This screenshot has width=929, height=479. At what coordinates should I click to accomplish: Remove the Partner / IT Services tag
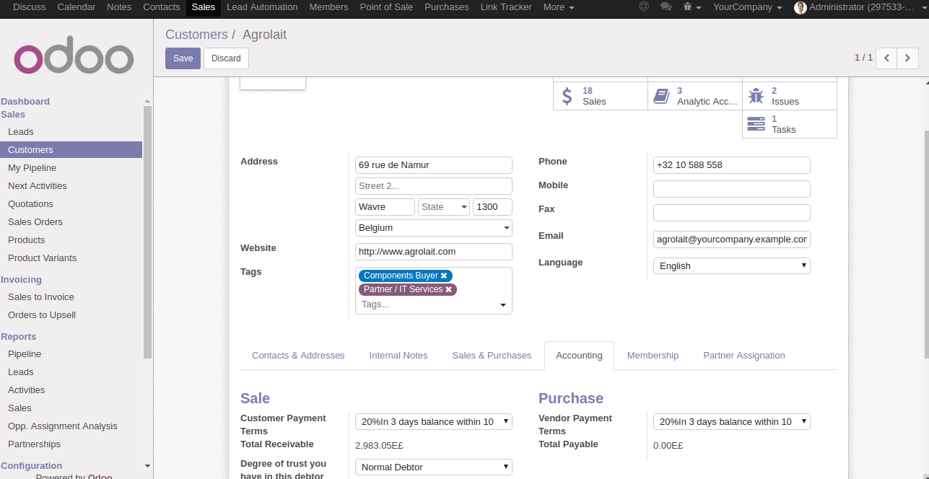[x=448, y=289]
